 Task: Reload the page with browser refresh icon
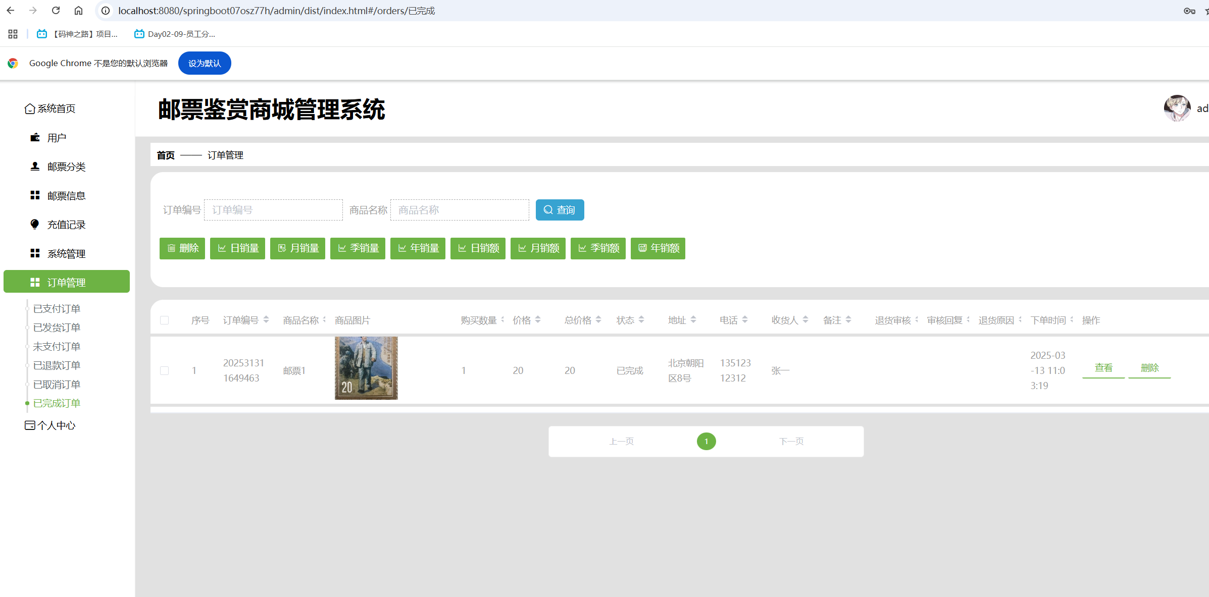56,11
